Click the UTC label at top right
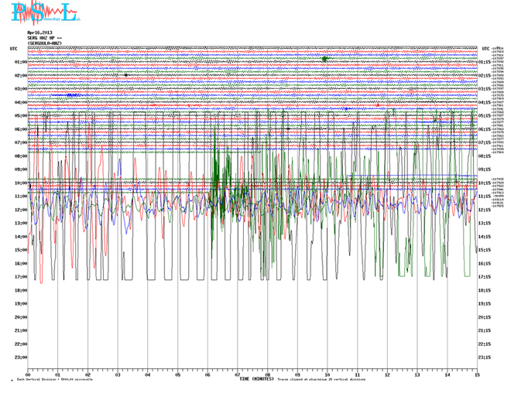The width and height of the screenshot is (511, 393). pyautogui.click(x=484, y=49)
